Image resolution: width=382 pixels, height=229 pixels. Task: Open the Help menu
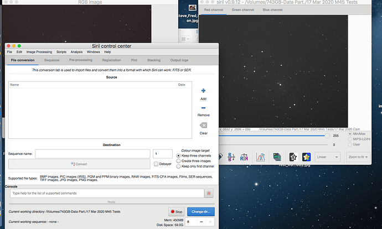[107, 52]
